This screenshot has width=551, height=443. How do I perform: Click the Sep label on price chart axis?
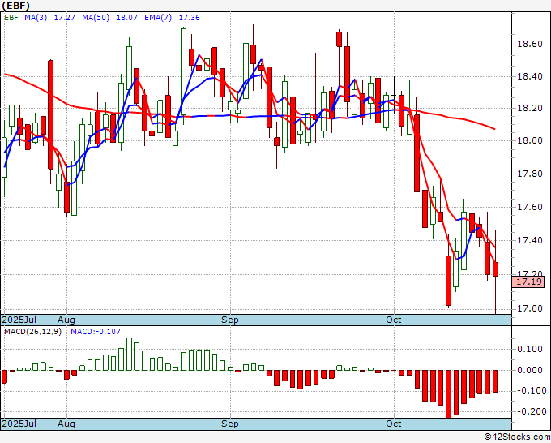point(230,320)
